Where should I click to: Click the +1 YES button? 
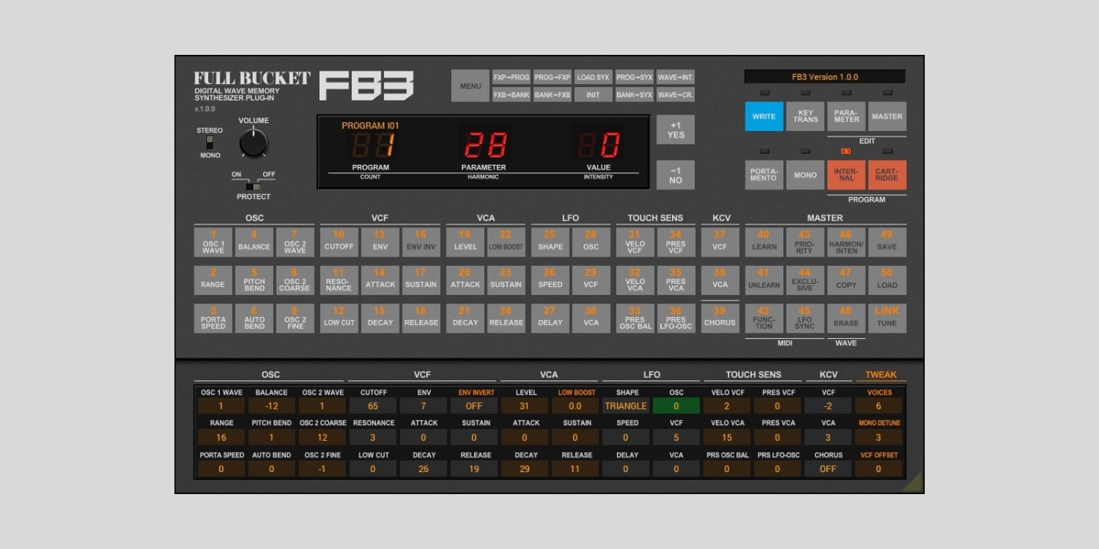pos(675,130)
